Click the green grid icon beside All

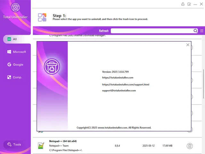(x=9, y=39)
